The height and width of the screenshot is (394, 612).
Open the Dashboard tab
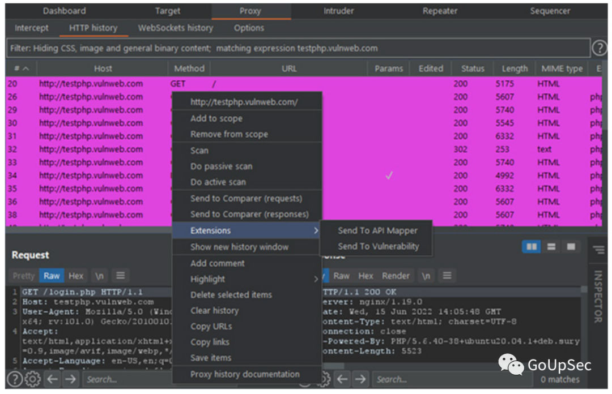click(x=65, y=11)
